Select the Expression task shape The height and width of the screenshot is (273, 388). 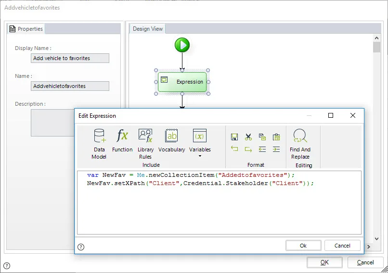182,82
